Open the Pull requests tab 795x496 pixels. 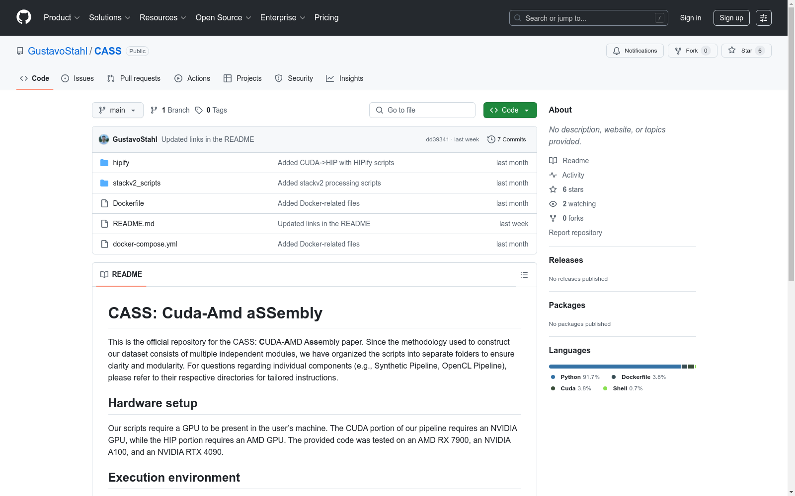pos(134,78)
